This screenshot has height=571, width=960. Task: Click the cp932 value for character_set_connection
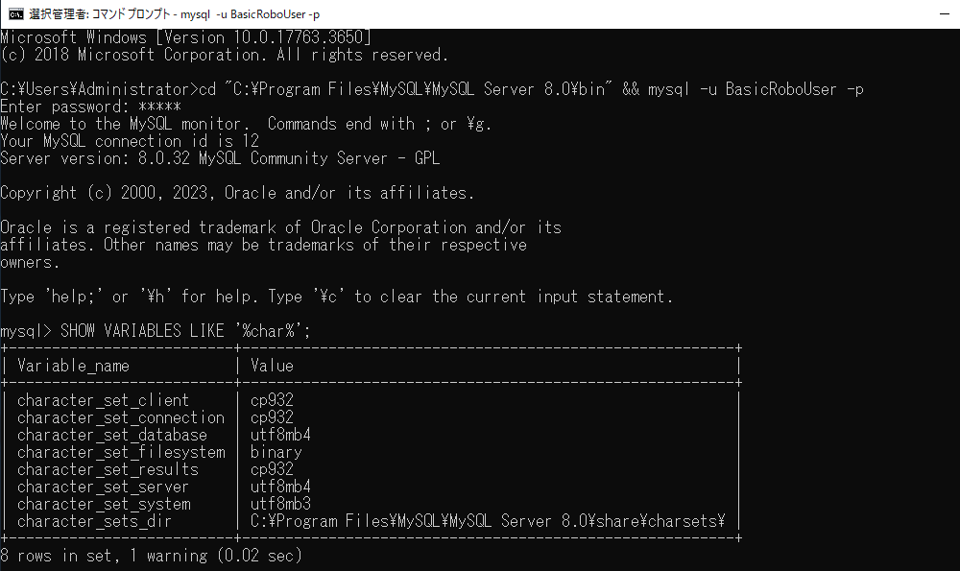272,417
